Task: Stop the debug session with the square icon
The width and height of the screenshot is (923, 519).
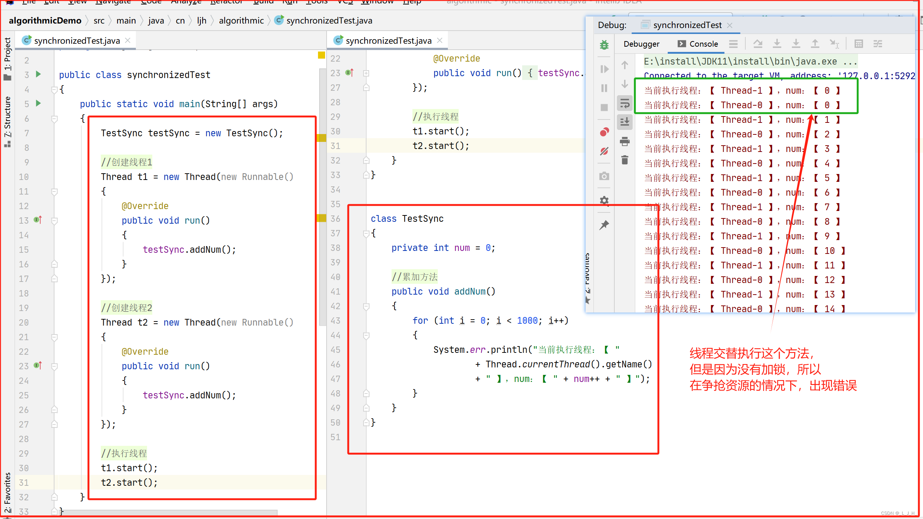Action: pyautogui.click(x=604, y=108)
